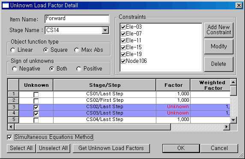Click the horizontal scrollbar track of the table

click(x=197, y=127)
